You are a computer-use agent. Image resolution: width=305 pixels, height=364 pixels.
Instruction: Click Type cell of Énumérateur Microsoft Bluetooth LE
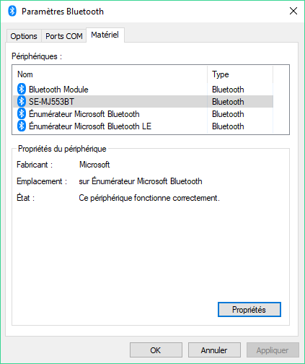click(228, 126)
